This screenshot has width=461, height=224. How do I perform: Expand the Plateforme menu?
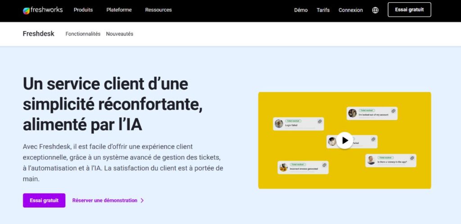pyautogui.click(x=119, y=10)
